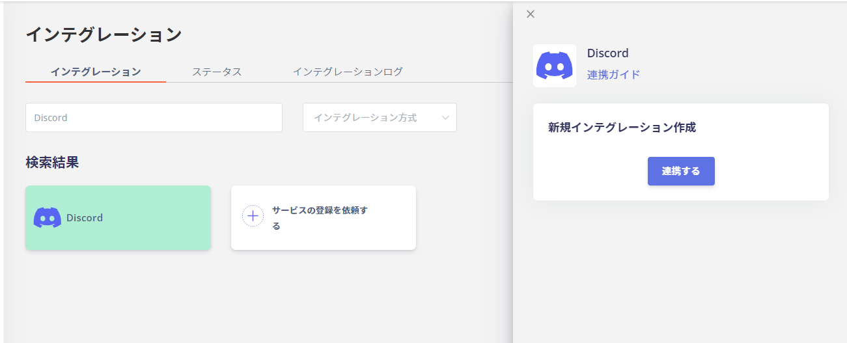Image resolution: width=847 pixels, height=343 pixels.
Task: Close the Discord side panel
Action: tap(531, 14)
